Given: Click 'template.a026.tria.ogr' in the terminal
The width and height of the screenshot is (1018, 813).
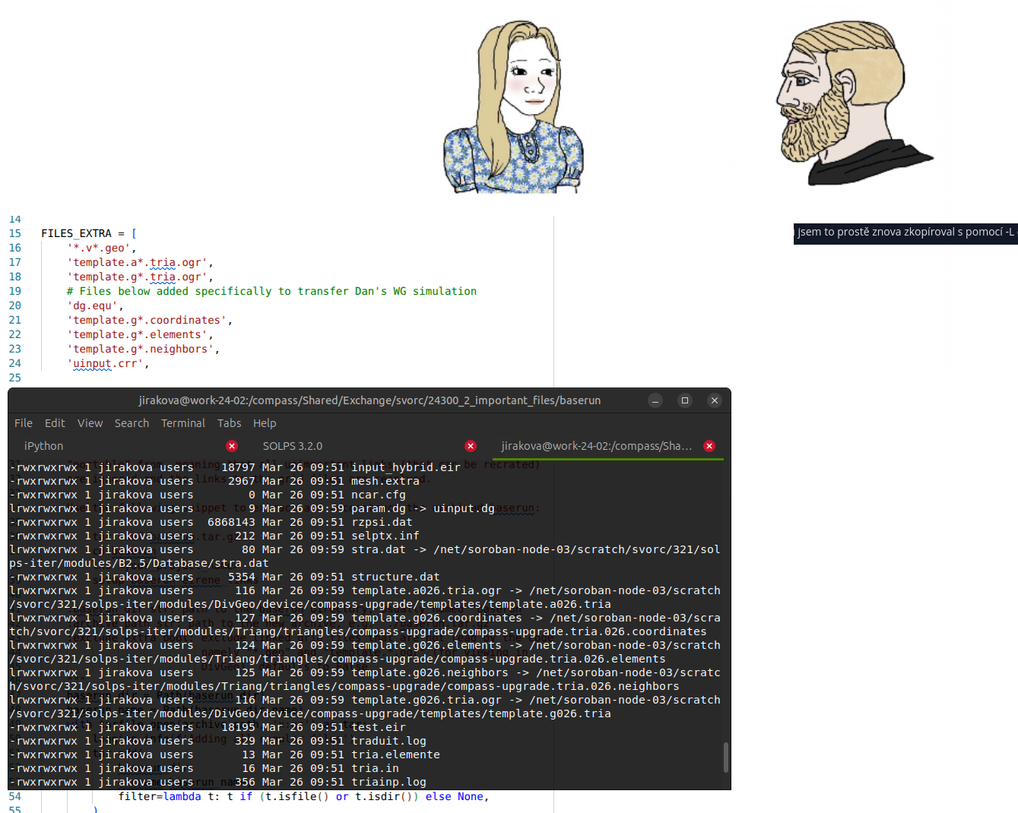Looking at the screenshot, I should (x=427, y=590).
